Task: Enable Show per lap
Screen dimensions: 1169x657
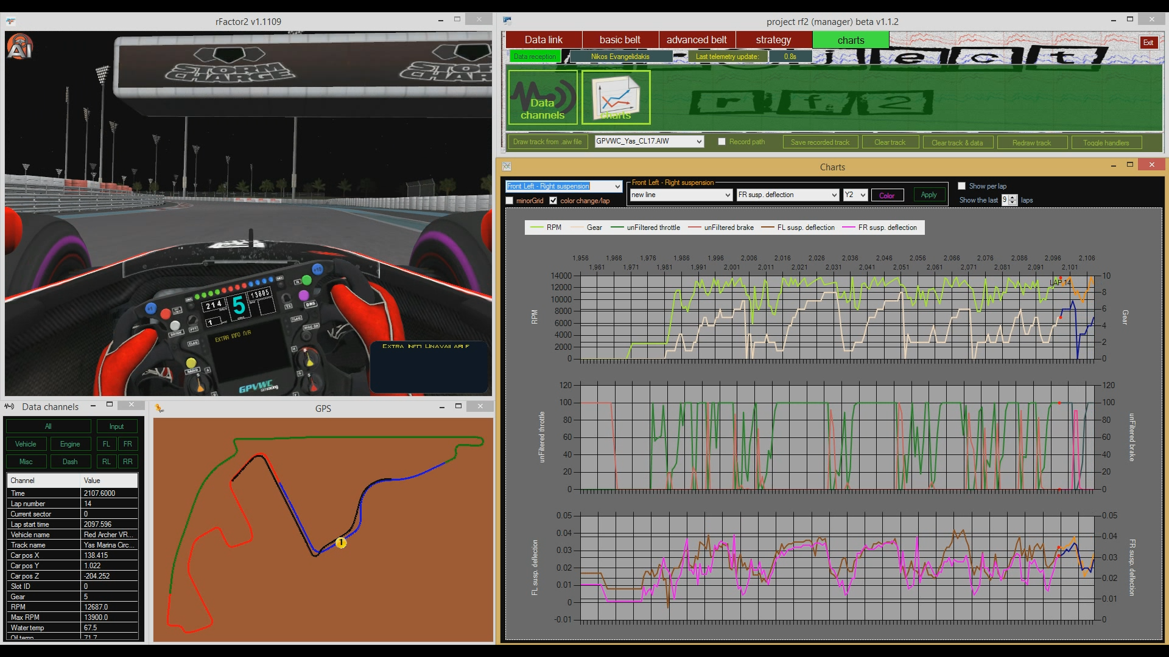Action: (x=962, y=186)
